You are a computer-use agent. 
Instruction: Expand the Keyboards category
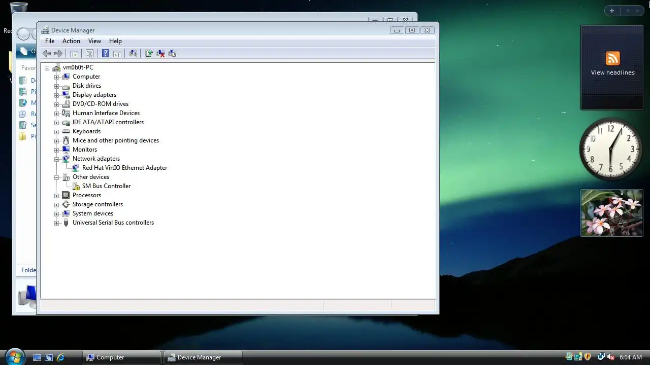tap(57, 132)
